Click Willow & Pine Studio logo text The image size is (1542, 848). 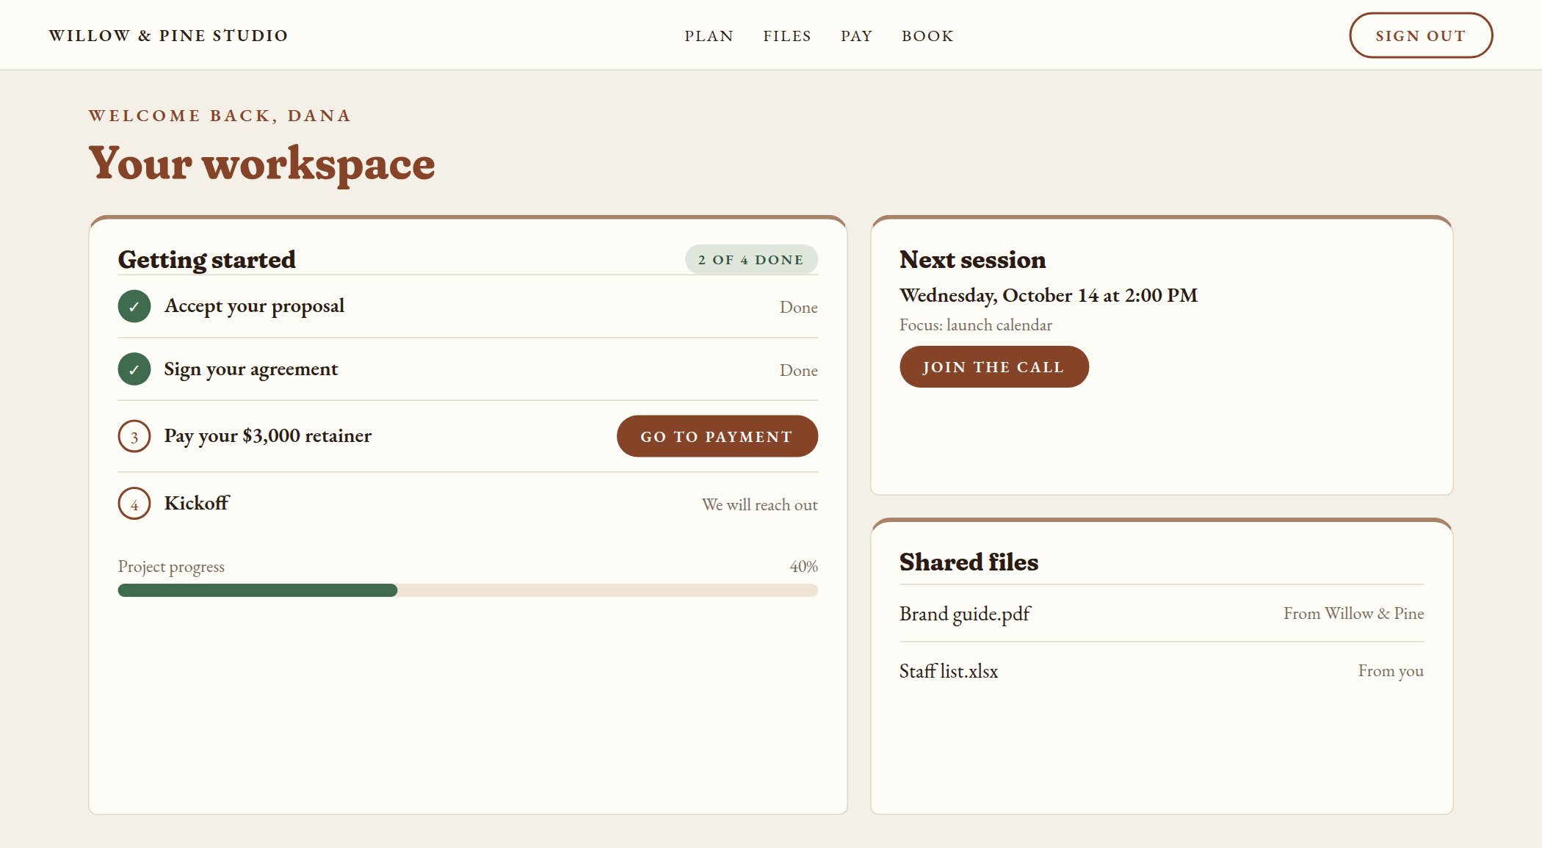[x=168, y=35]
